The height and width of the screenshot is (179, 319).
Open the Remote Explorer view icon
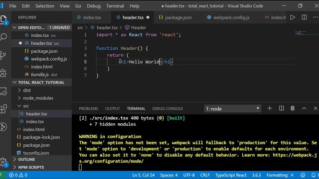coord(3,91)
